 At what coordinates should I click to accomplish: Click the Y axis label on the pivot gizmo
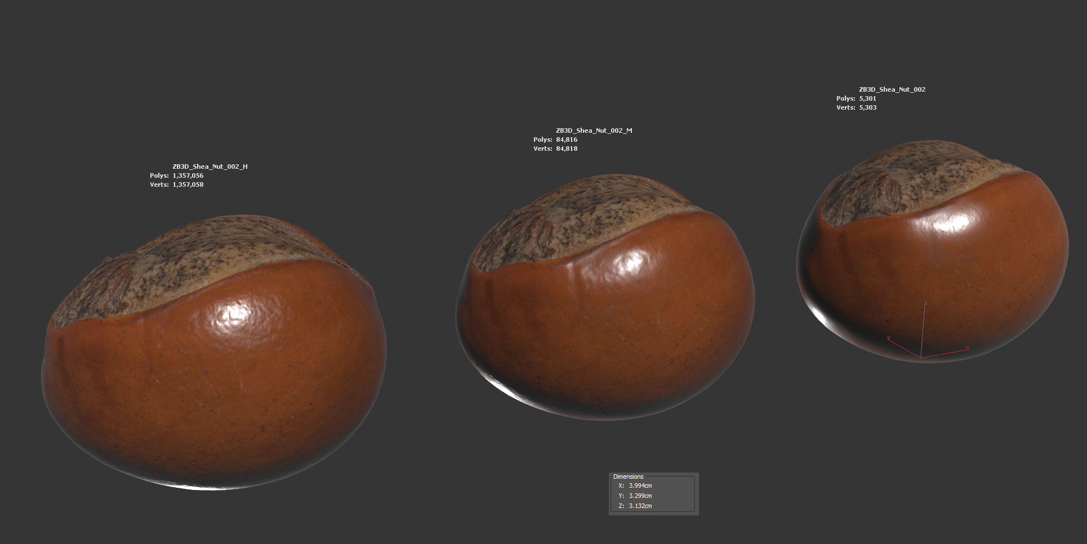tap(888, 338)
